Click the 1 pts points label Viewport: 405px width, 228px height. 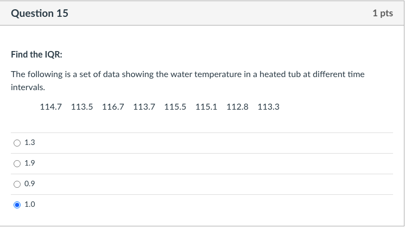tap(383, 13)
